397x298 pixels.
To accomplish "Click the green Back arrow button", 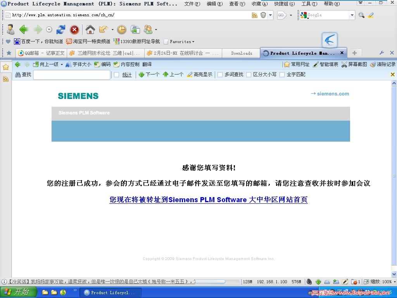I will click(x=24, y=29).
